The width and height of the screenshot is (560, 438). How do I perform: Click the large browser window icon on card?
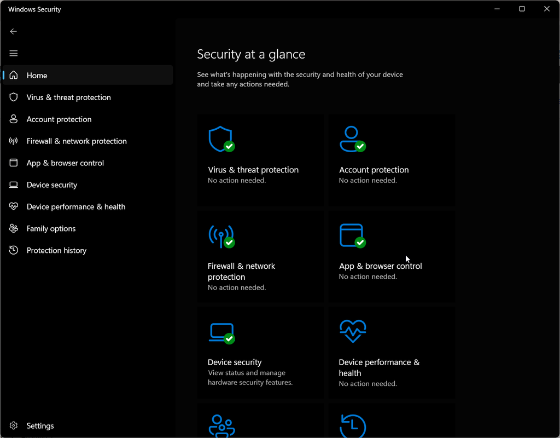[x=353, y=235]
